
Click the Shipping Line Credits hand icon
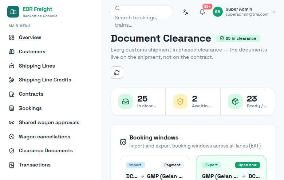click(12, 80)
